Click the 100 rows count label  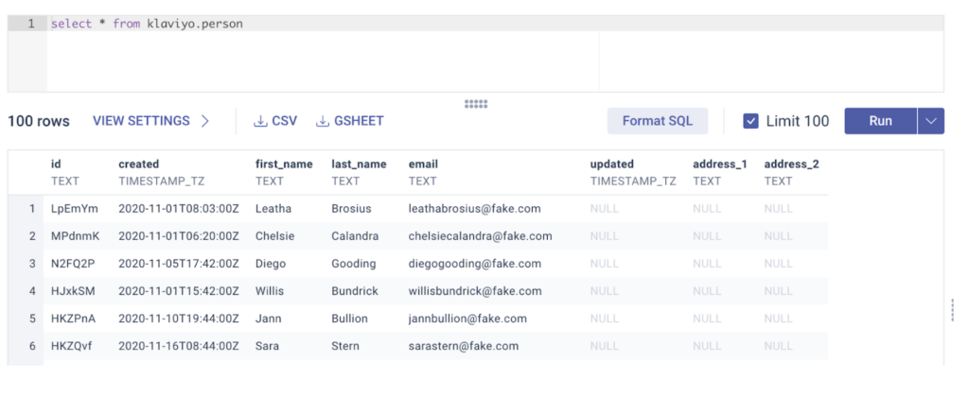click(x=38, y=121)
